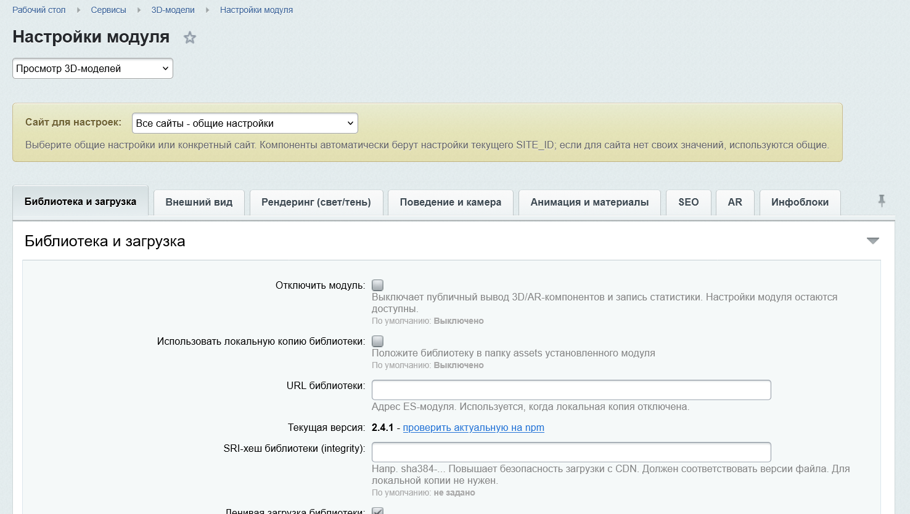910x514 pixels.
Task: Click the Сайт для настроек: label
Action: (x=73, y=122)
